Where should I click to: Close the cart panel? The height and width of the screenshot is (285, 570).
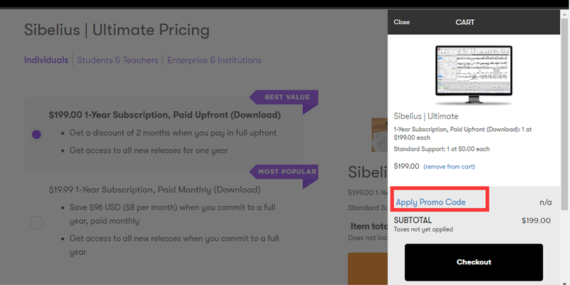(402, 22)
